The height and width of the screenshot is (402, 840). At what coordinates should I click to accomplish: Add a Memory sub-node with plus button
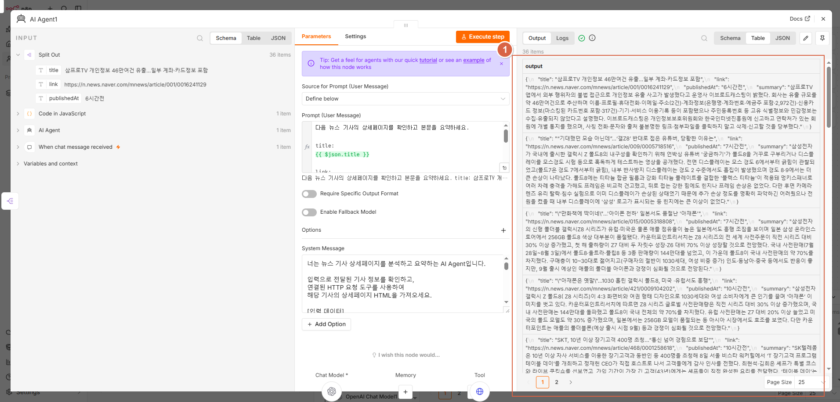point(406,392)
